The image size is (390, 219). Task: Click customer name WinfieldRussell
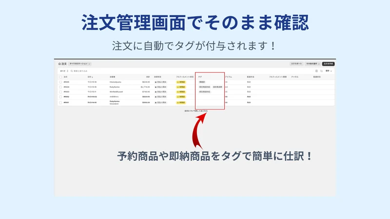click(116, 92)
